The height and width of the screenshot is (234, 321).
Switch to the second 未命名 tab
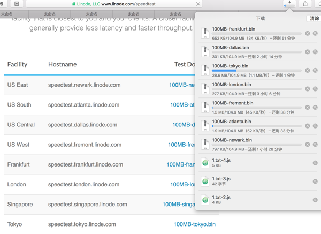tap(50, 14)
